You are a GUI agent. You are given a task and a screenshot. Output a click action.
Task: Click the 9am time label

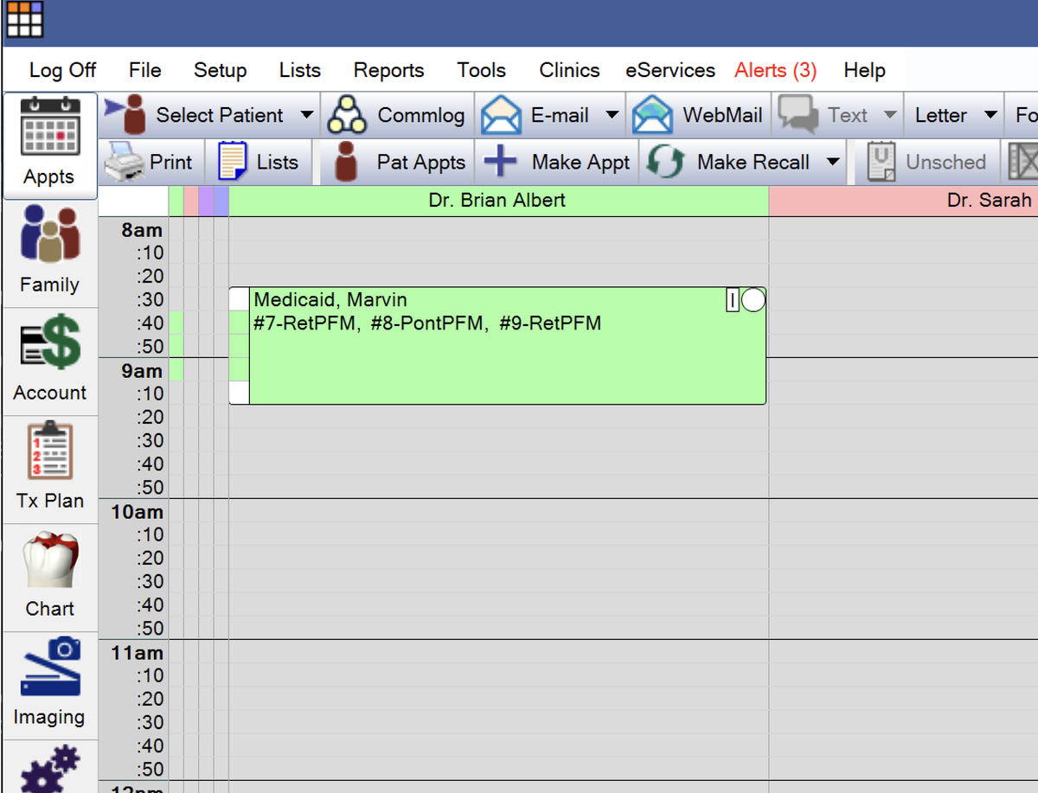click(x=141, y=371)
